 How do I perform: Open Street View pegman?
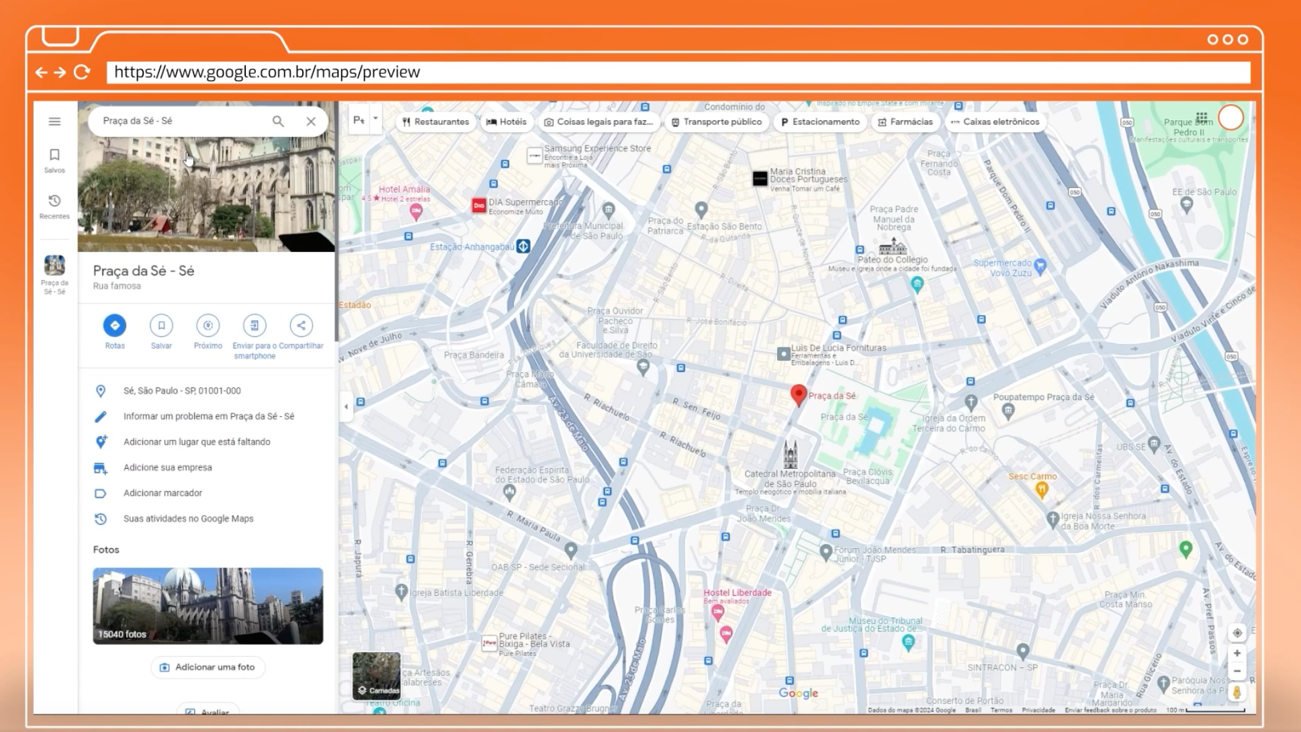coord(1237,692)
